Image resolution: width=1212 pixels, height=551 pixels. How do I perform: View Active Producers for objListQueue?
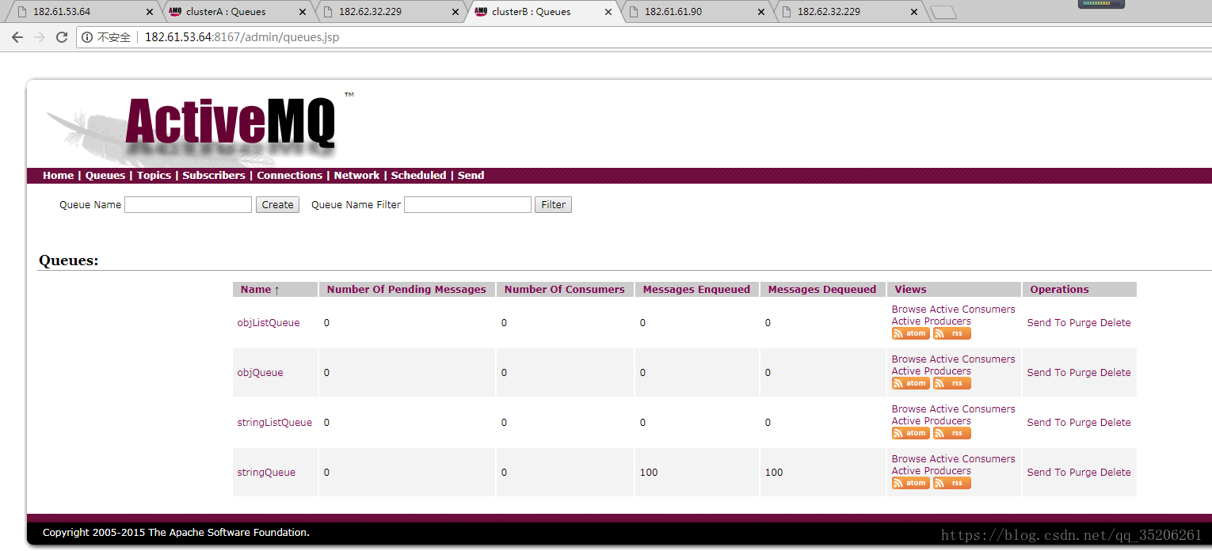click(x=932, y=321)
